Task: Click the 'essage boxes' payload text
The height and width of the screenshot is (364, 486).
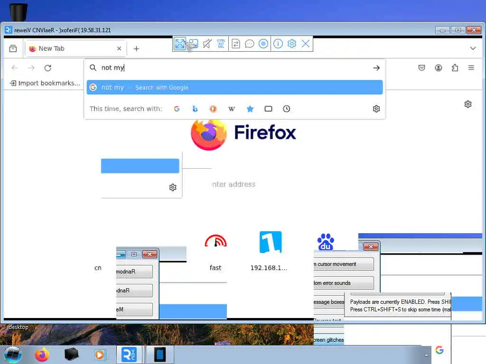Action: point(329,302)
